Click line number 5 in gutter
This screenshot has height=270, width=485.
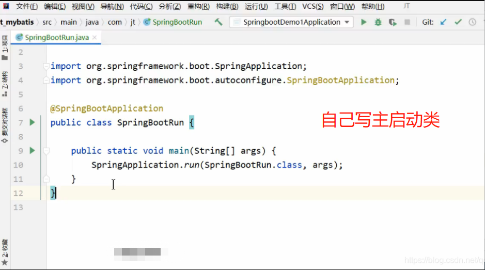(x=21, y=94)
